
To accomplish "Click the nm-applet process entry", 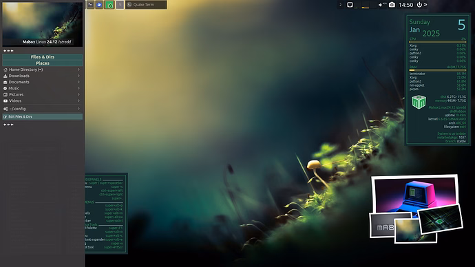I will 437,85.
